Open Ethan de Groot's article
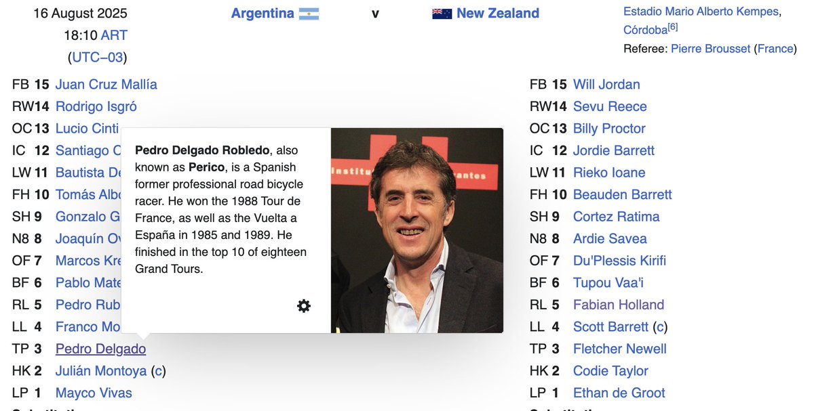 tap(619, 393)
